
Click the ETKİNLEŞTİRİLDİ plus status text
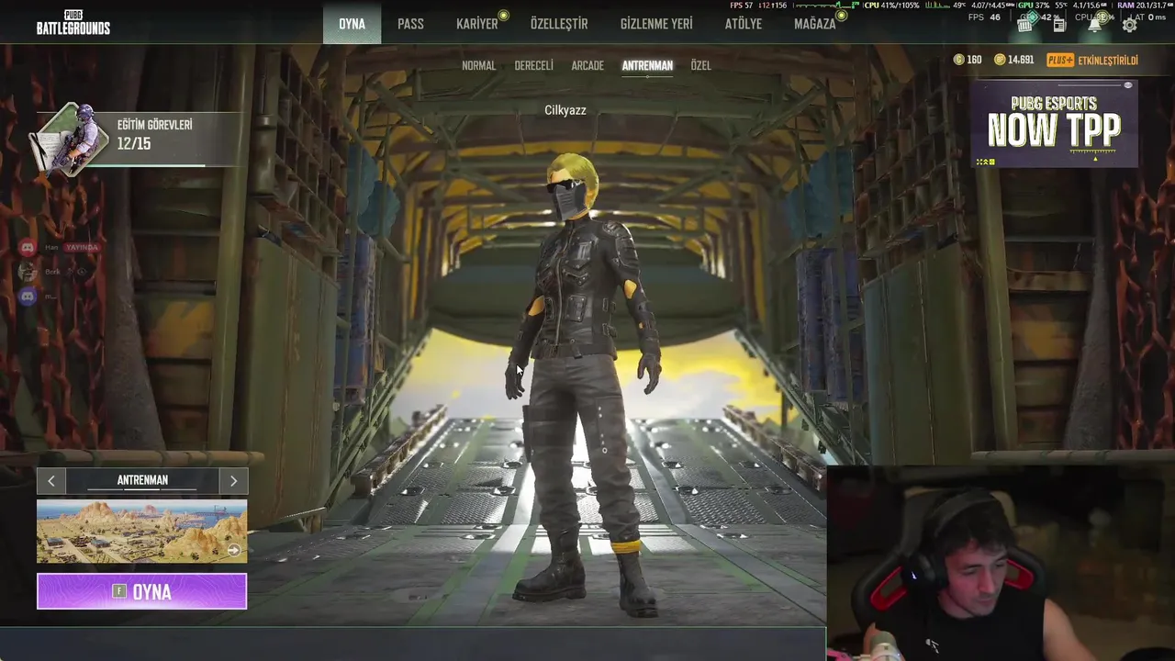click(1108, 60)
